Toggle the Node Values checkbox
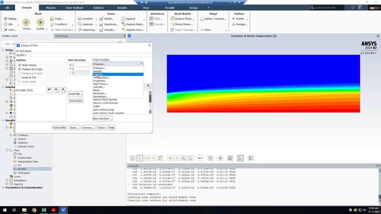Image resolution: width=381 pixels, height=214 pixels. pos(19,65)
